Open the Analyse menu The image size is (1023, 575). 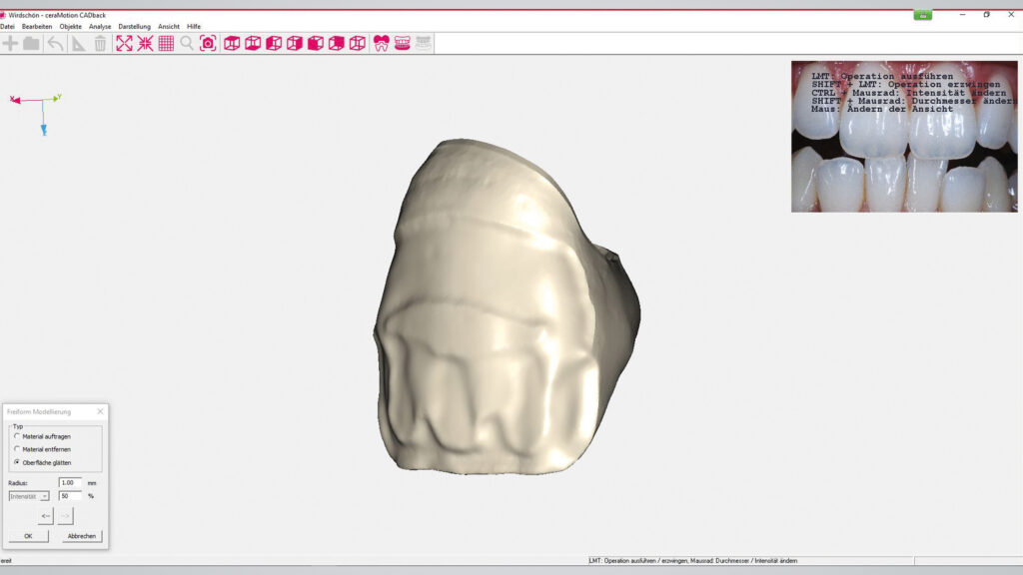pyautogui.click(x=100, y=26)
